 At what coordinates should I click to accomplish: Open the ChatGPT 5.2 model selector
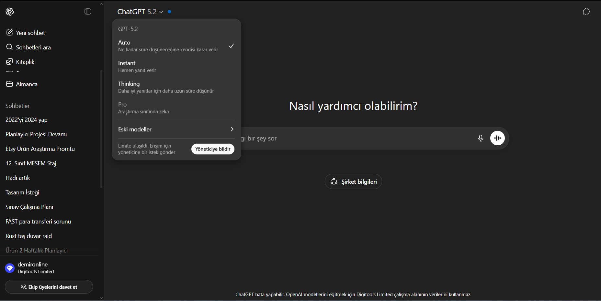click(140, 12)
